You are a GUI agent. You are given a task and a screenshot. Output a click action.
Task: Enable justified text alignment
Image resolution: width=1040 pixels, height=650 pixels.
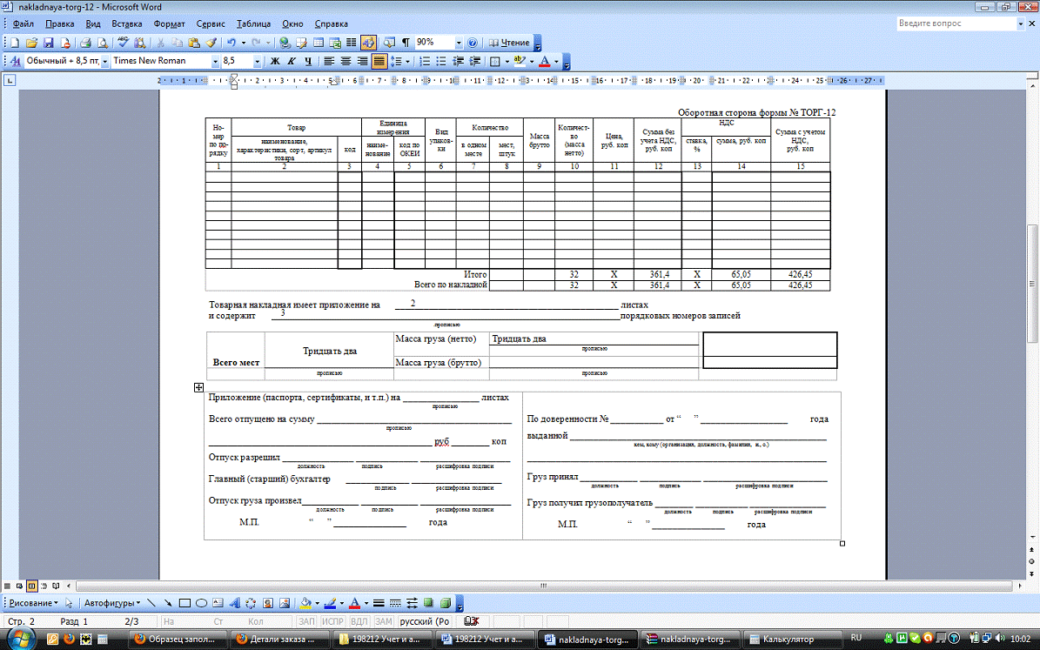pyautogui.click(x=379, y=62)
